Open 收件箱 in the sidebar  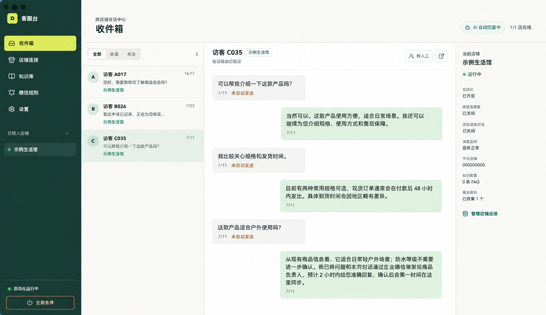tap(40, 43)
